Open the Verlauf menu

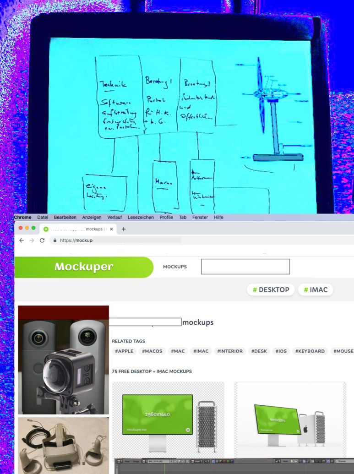tap(114, 217)
